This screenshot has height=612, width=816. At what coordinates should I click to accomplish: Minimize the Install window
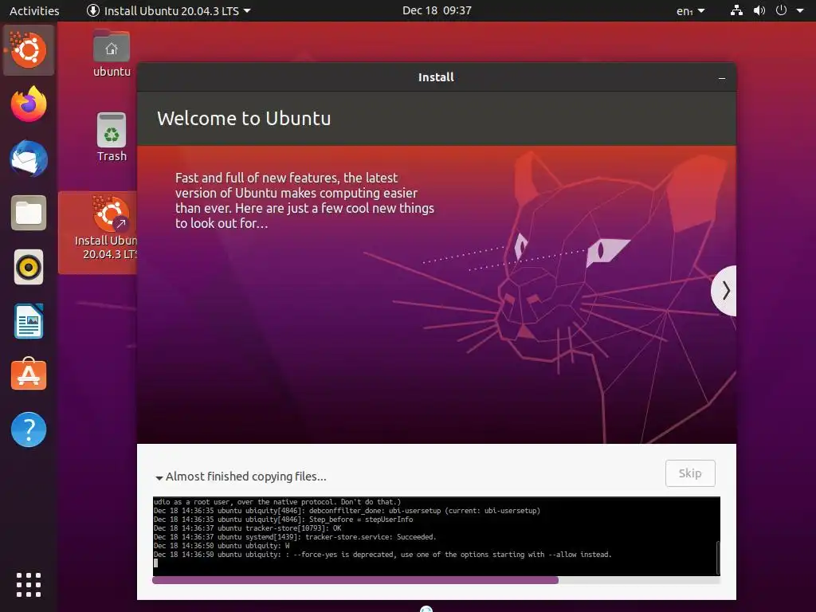(x=722, y=78)
